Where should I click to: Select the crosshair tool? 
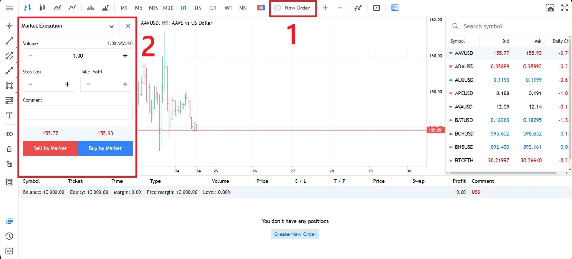(x=9, y=26)
